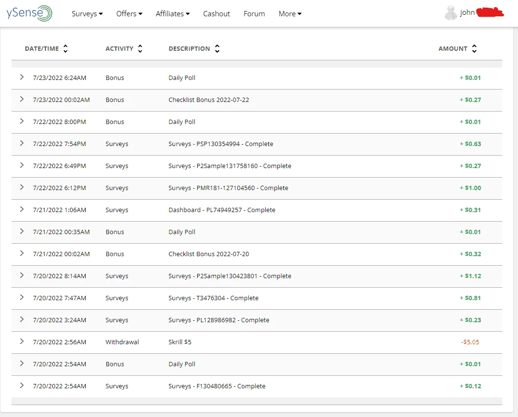Open the Affiliates dropdown menu
The width and height of the screenshot is (518, 417).
tap(172, 14)
